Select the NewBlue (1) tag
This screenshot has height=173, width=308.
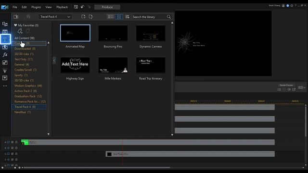23,112
